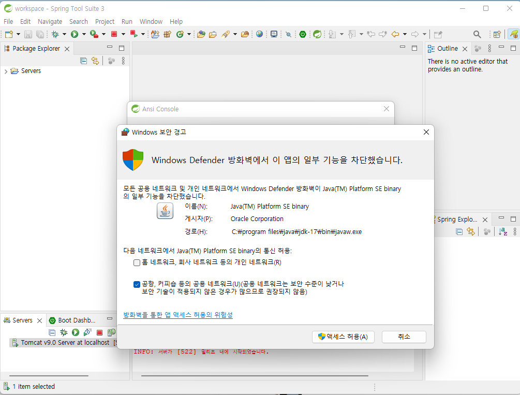Open the File menu

click(8, 22)
